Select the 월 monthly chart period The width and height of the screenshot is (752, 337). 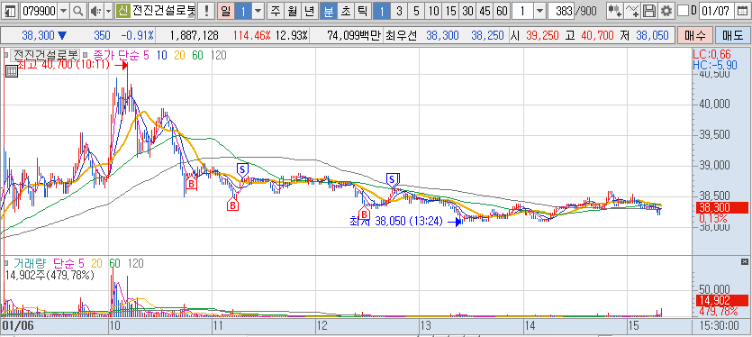(292, 11)
